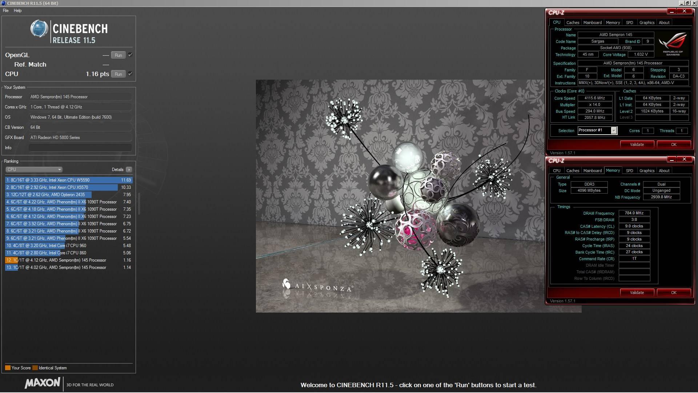This screenshot has height=393, width=698.
Task: Click the GFX Board field ATI Radeon HD 5800
Action: [x=80, y=138]
